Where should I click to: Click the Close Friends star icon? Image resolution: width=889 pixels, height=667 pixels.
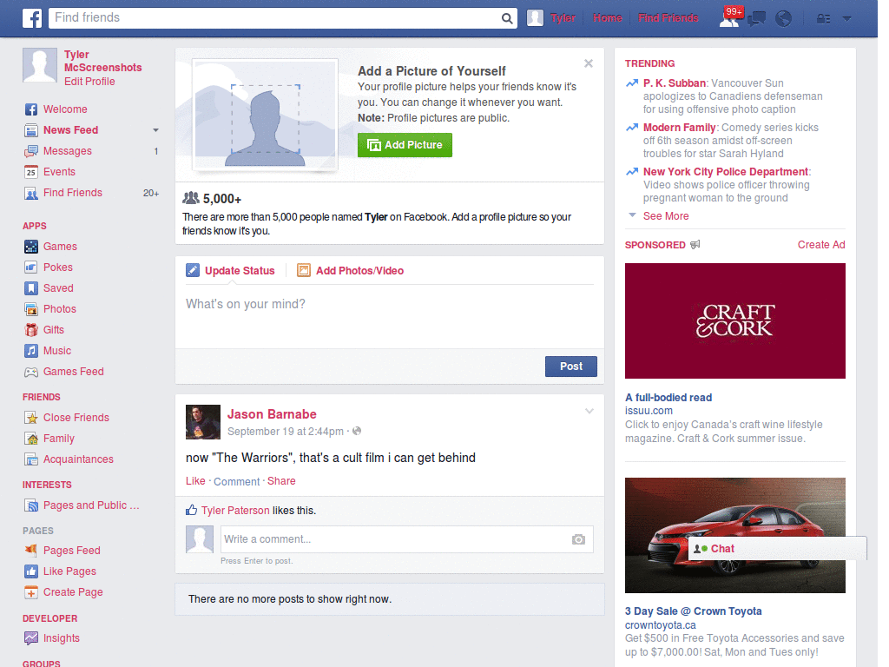pyautogui.click(x=31, y=418)
